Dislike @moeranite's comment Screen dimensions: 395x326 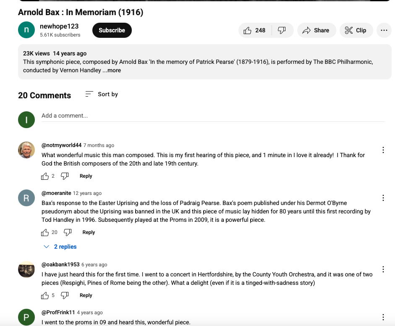click(68, 232)
